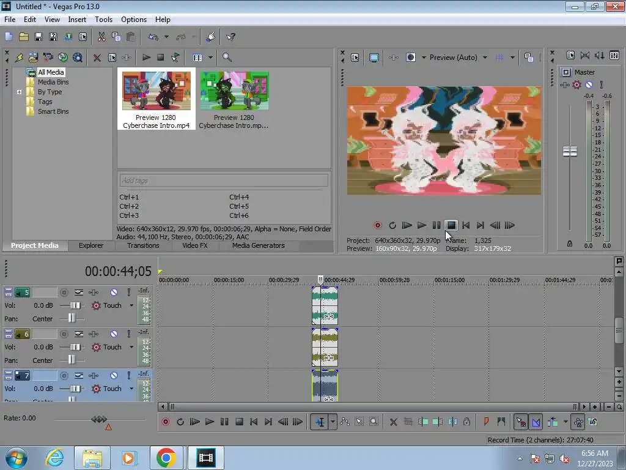
Task: Toggle Preview on External Monitor icon
Action: coord(374,58)
